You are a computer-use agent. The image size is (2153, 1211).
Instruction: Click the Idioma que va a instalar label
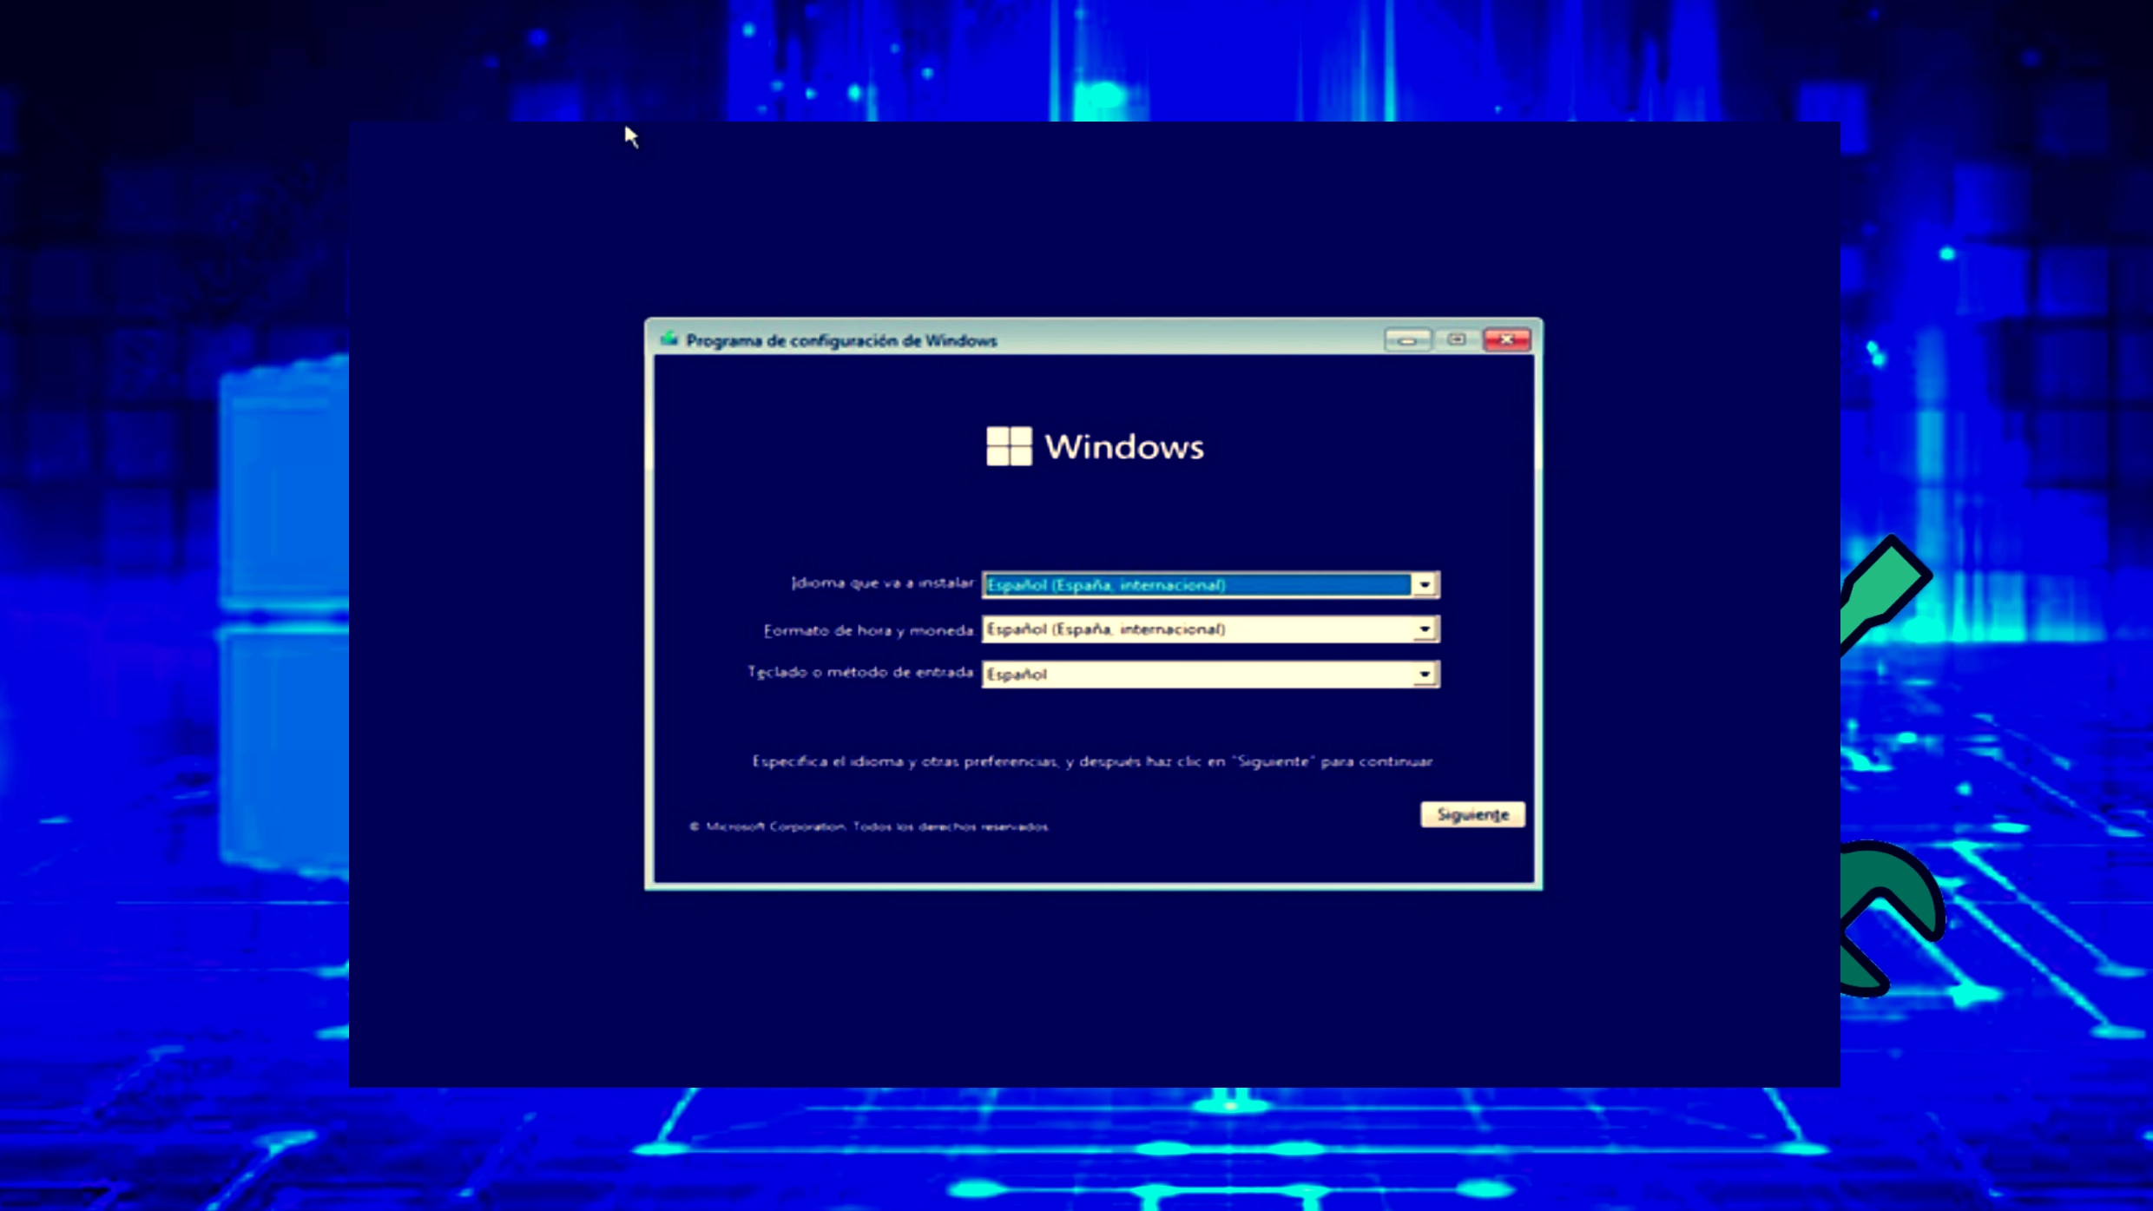[882, 583]
